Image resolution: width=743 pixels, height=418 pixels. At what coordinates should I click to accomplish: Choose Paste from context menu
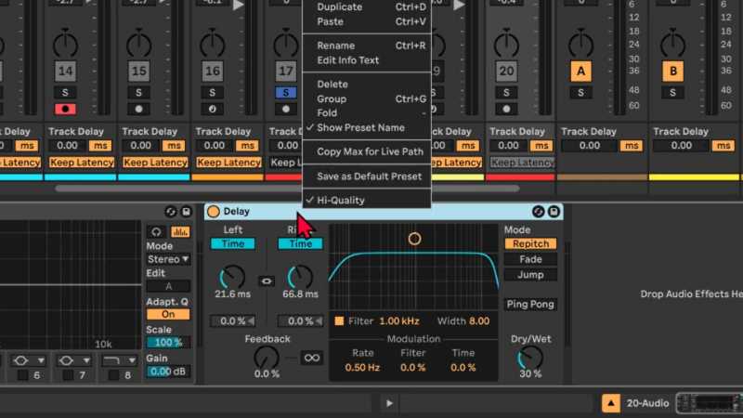click(367, 21)
